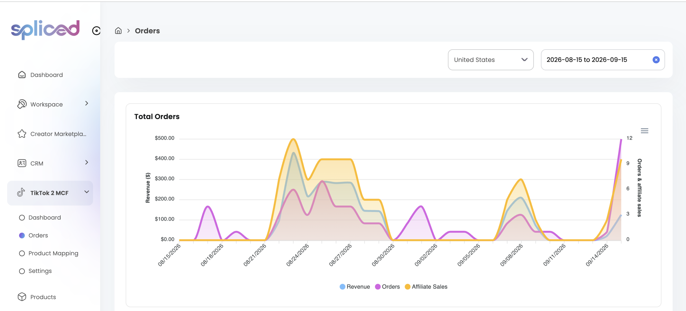This screenshot has width=686, height=311.
Task: Click the 08/30/2026 axis label
Action: pos(383,255)
